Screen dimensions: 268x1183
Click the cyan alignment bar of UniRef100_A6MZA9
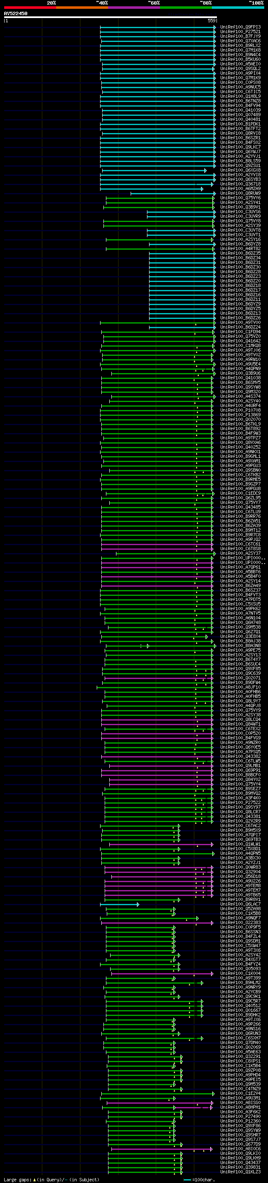pyautogui.click(x=152, y=189)
